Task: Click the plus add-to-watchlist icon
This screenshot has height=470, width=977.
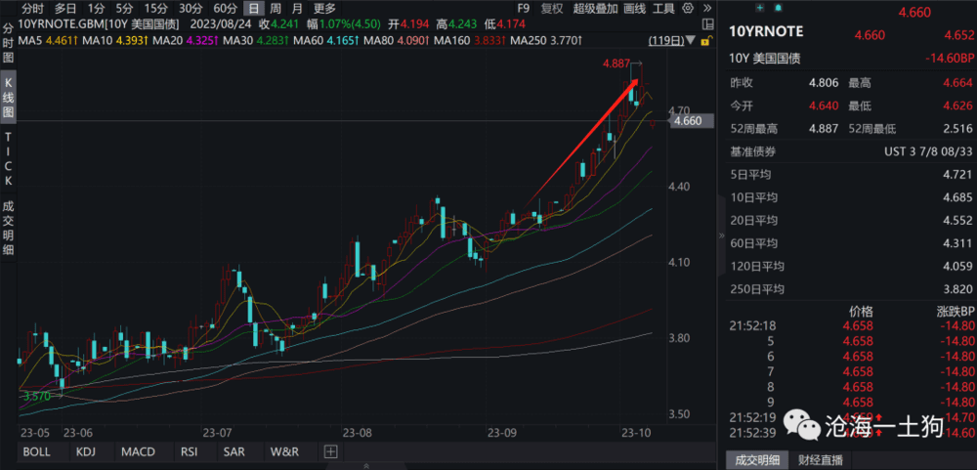Action: coord(759,8)
